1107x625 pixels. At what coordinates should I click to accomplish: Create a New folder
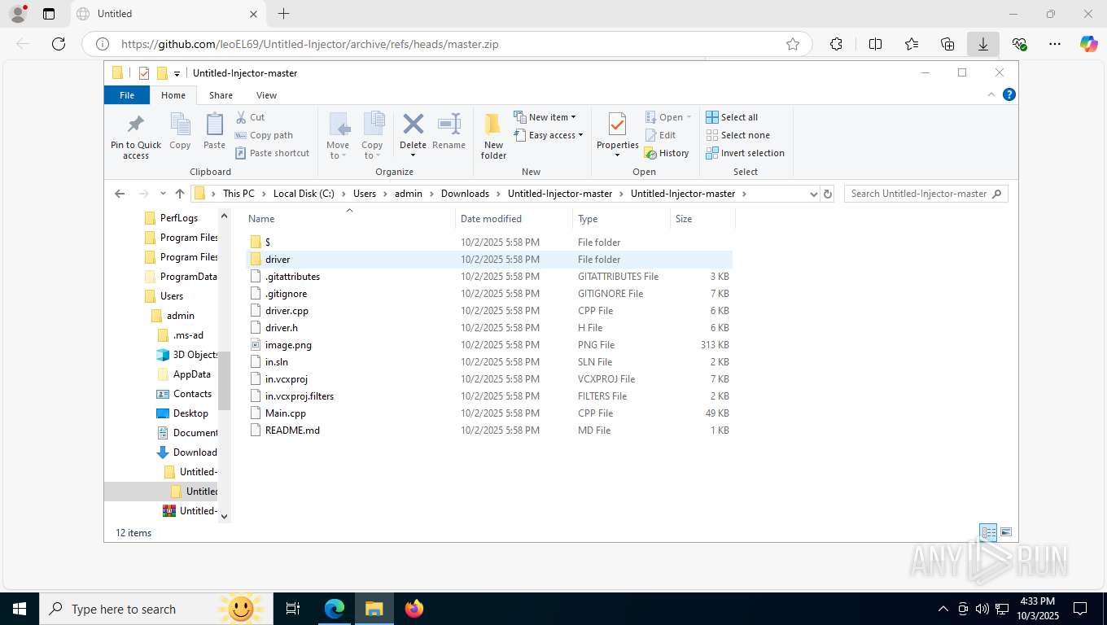coord(493,137)
